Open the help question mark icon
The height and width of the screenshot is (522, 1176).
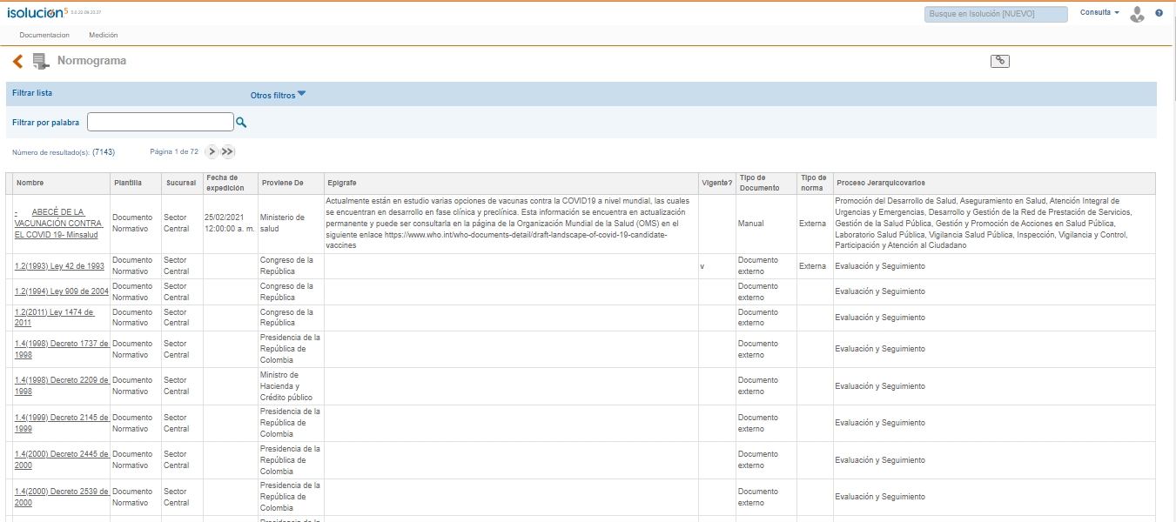tap(1159, 13)
